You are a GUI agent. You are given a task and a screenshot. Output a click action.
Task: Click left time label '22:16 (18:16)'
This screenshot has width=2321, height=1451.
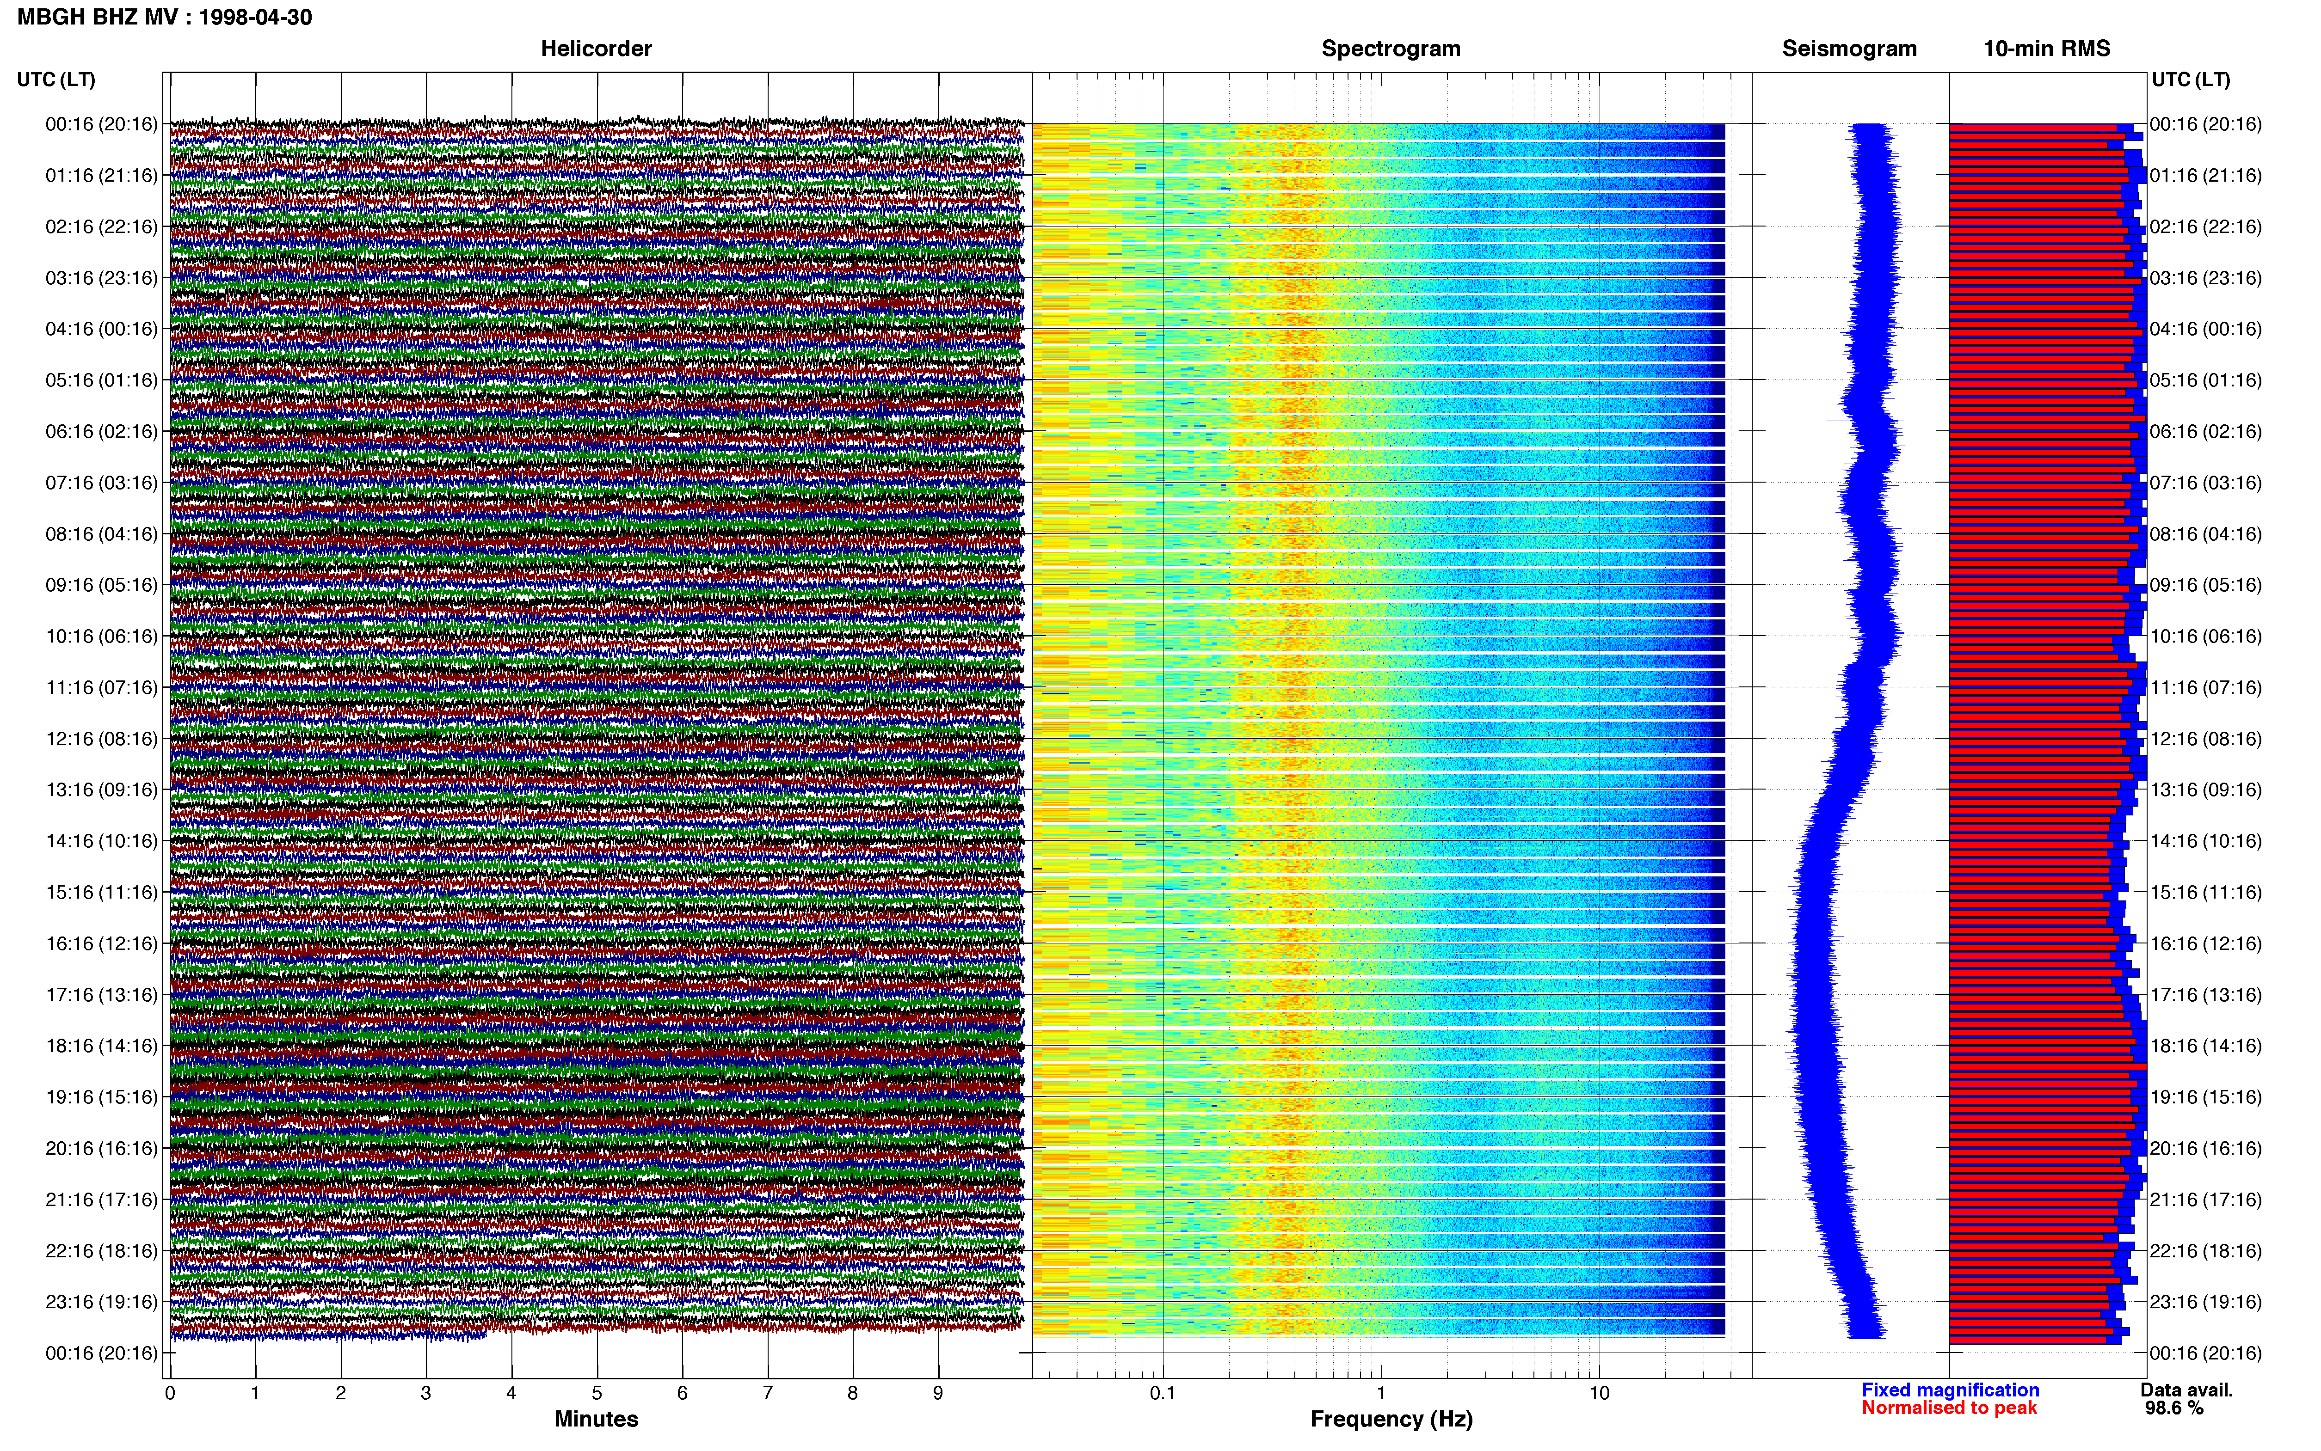(x=102, y=1251)
